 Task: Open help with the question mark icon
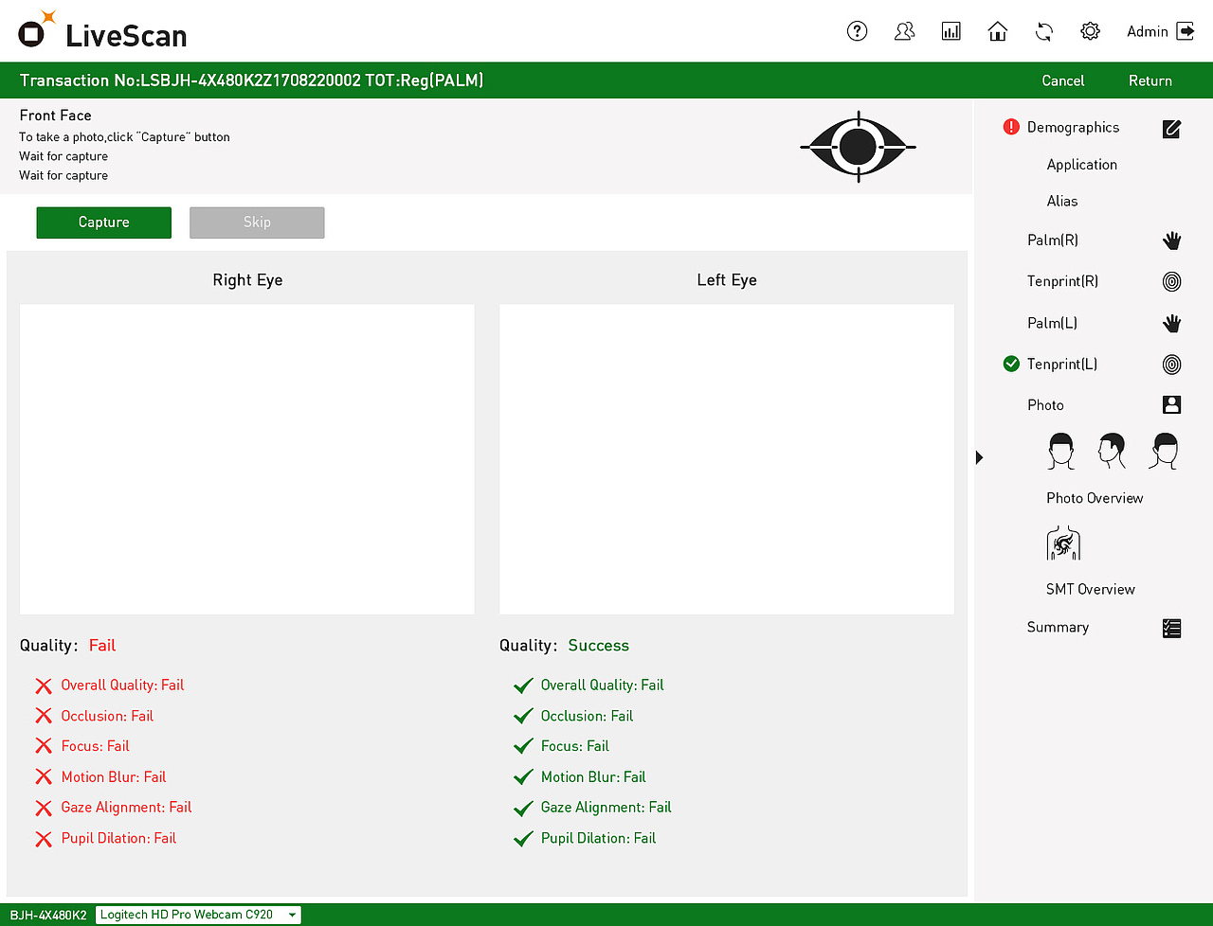click(857, 30)
